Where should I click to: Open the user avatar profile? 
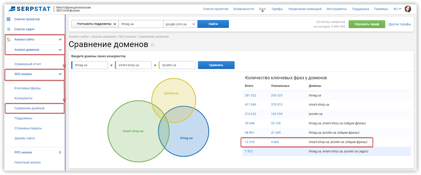(408, 9)
